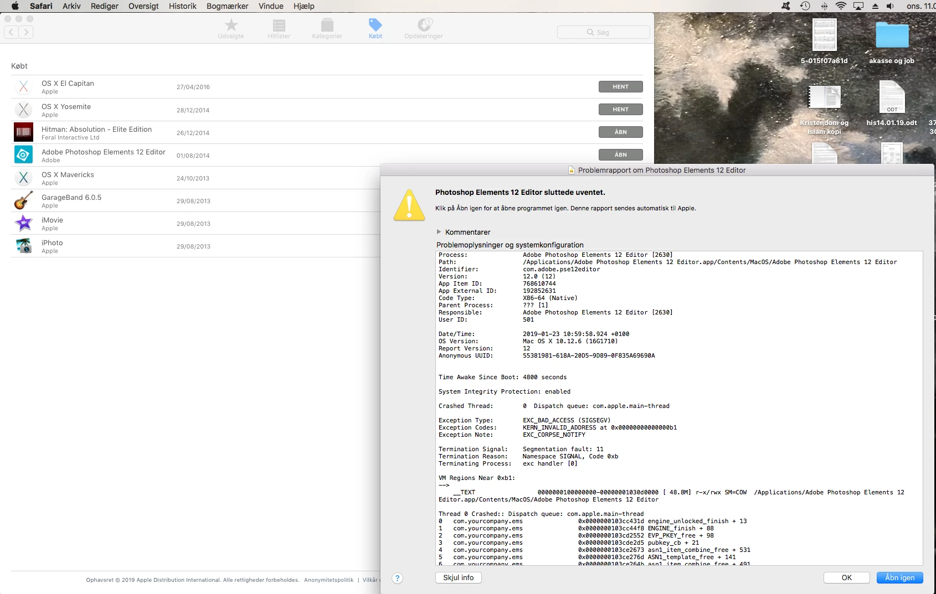Click the AirPlay display menu bar icon
Image resolution: width=936 pixels, height=594 pixels.
pos(858,6)
